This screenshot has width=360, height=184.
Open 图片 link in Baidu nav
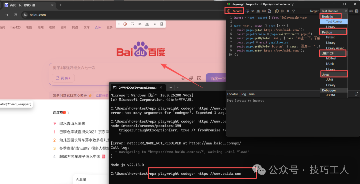tap(64, 27)
